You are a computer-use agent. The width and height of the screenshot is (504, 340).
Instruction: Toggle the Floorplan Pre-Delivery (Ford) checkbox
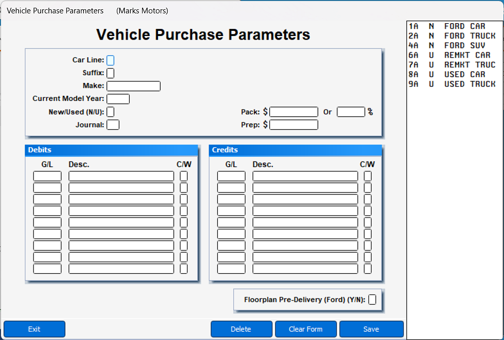(x=372, y=299)
